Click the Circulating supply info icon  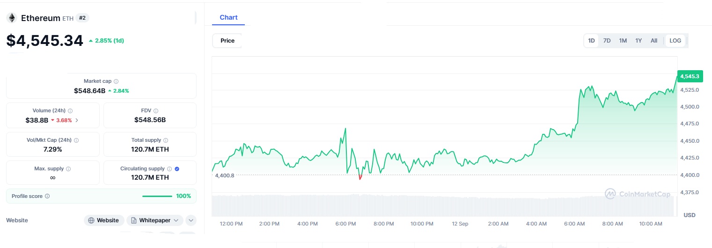coord(169,169)
